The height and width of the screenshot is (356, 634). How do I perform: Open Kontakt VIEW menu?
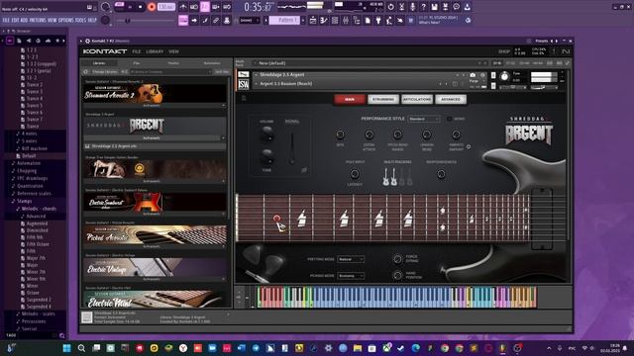click(173, 51)
